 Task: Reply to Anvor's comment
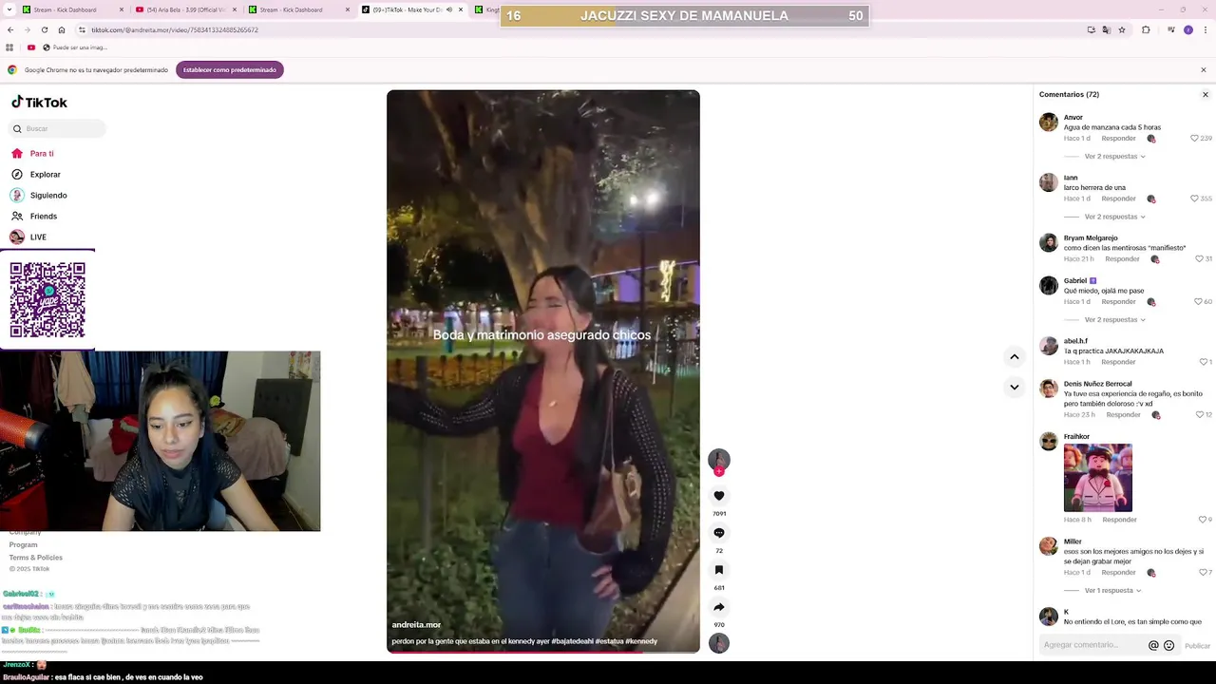tap(1118, 138)
